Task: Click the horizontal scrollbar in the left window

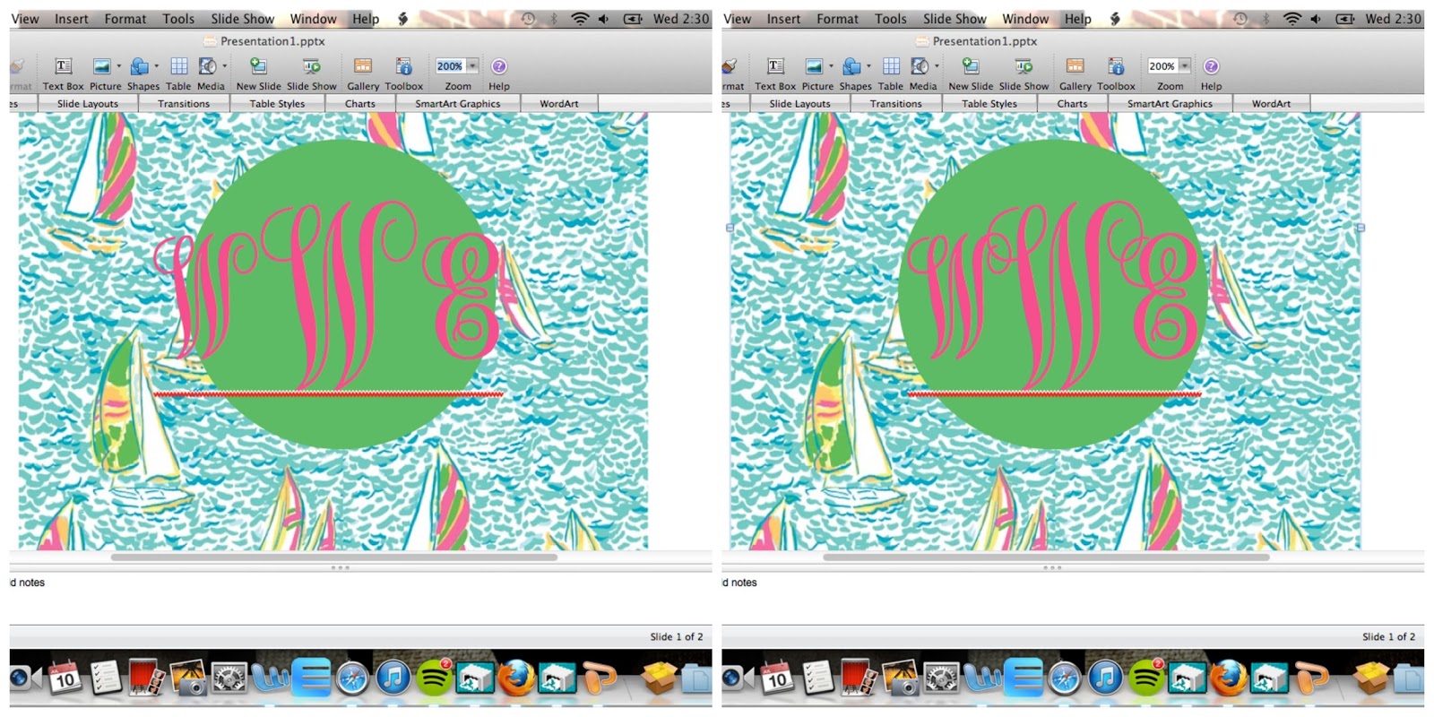Action: [x=333, y=557]
